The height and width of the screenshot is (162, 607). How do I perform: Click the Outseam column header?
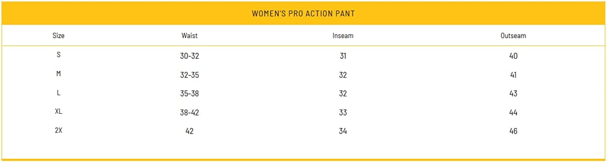tap(513, 36)
